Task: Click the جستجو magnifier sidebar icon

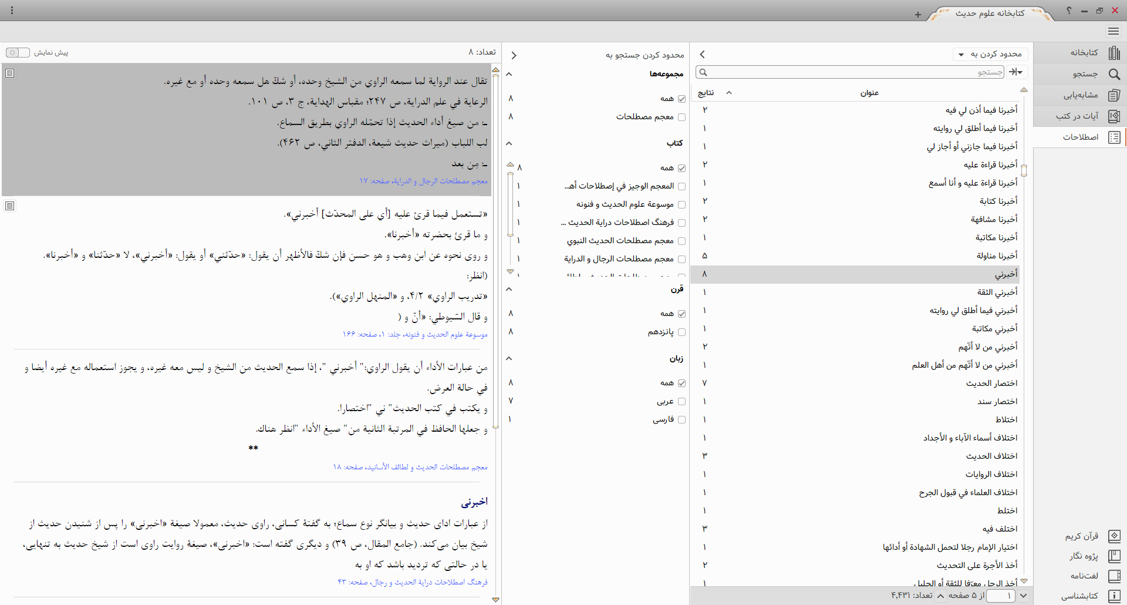Action: tap(1113, 74)
